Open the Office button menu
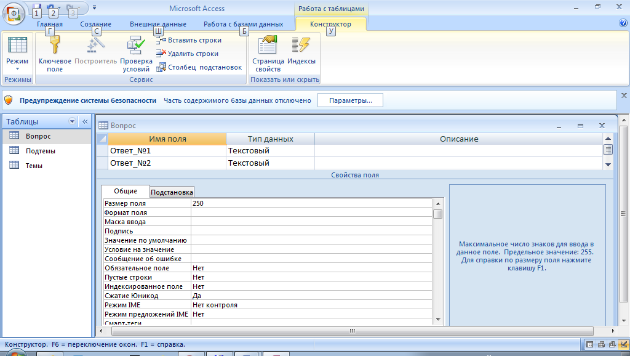 point(14,14)
